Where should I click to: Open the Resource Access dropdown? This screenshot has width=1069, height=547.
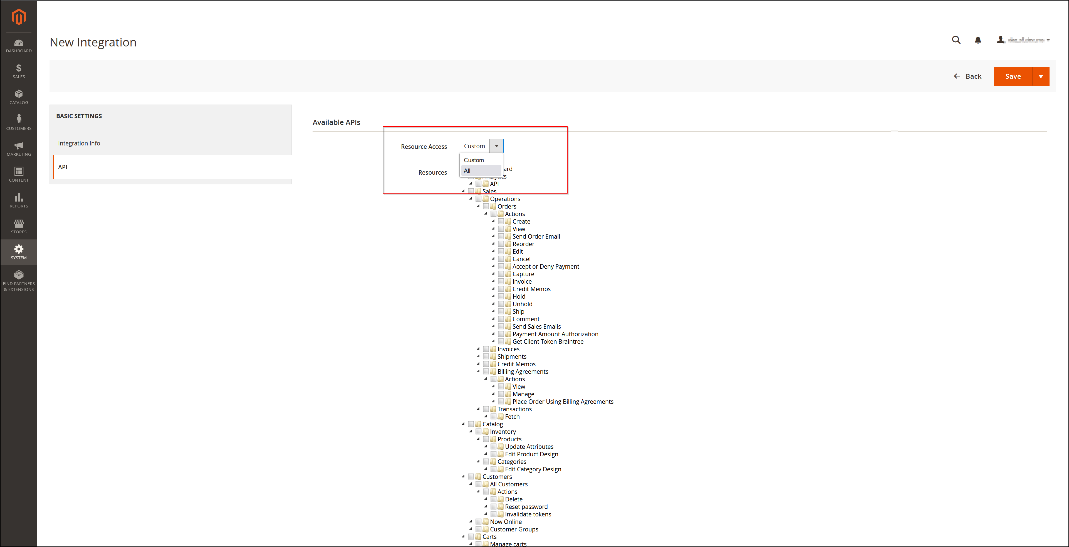click(481, 146)
